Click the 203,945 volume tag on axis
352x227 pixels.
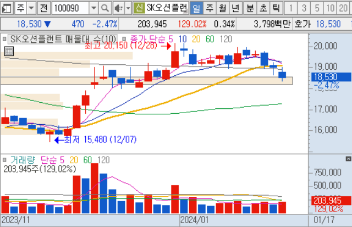pos(331,201)
